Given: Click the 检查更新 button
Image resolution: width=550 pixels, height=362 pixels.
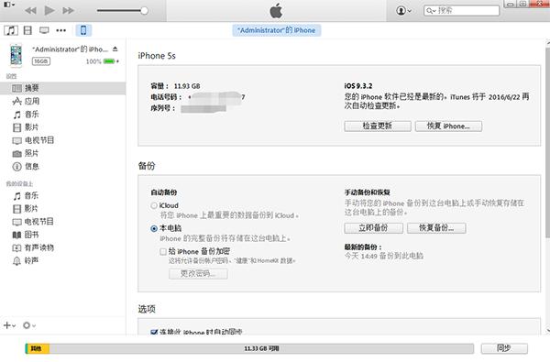Looking at the screenshot, I should point(378,126).
